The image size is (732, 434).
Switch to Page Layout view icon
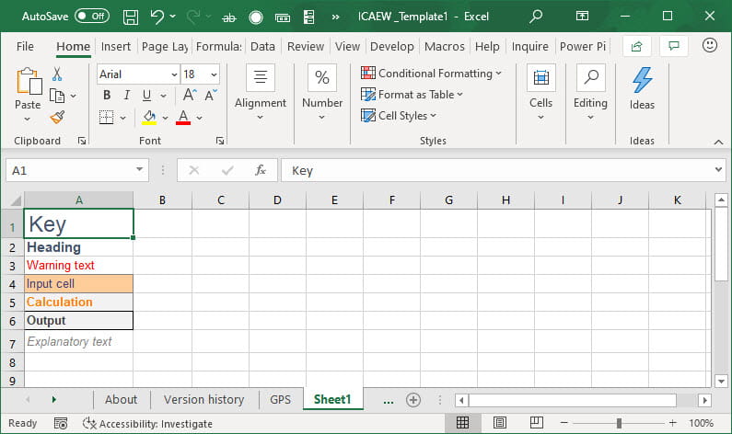coord(498,423)
